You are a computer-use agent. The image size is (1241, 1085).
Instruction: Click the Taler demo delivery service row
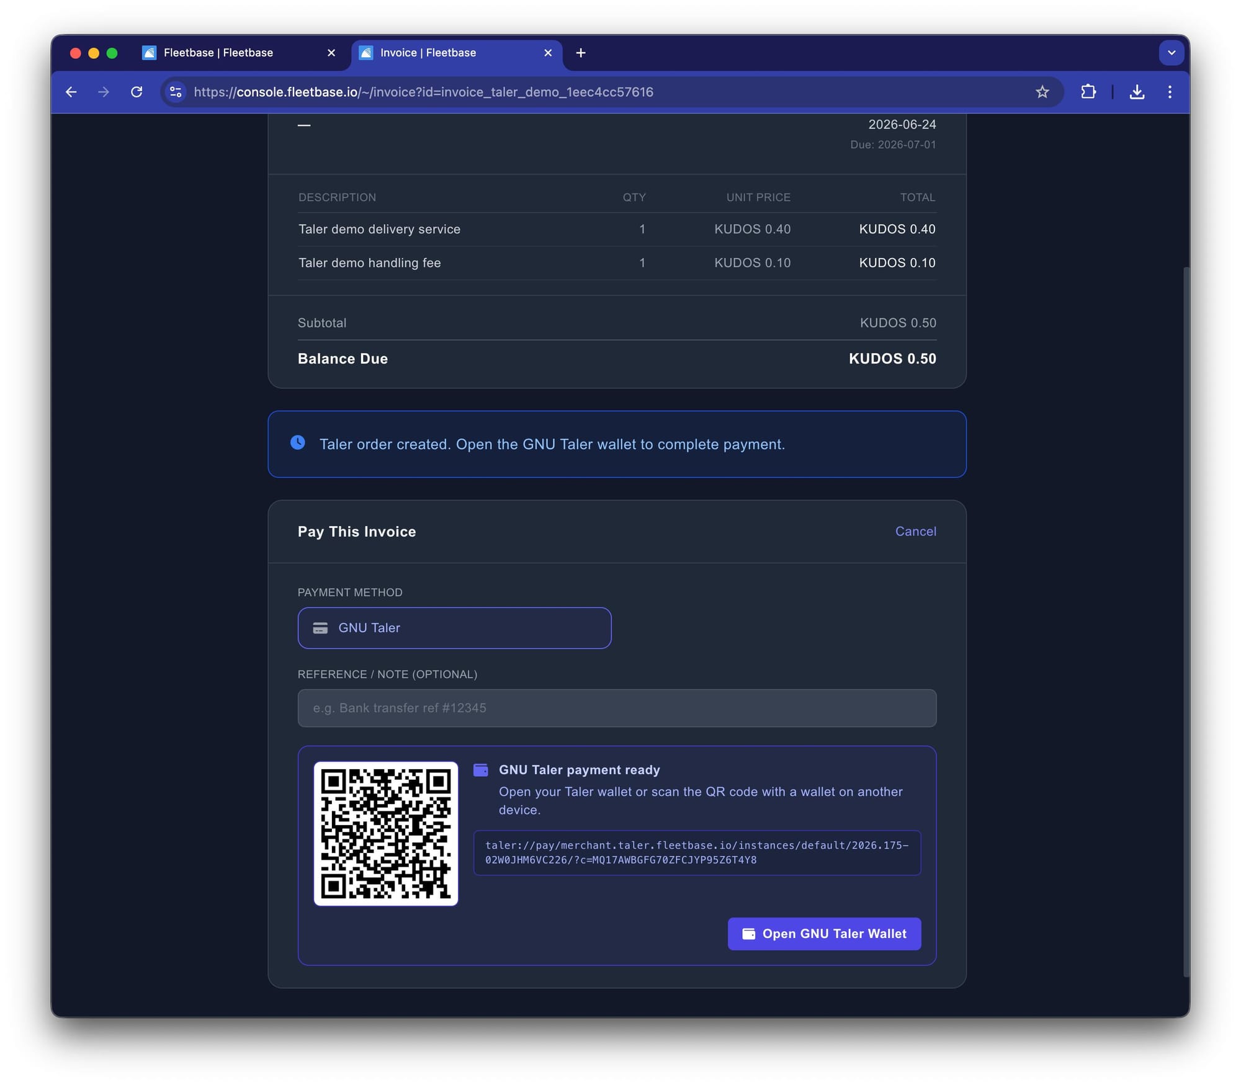tap(617, 229)
